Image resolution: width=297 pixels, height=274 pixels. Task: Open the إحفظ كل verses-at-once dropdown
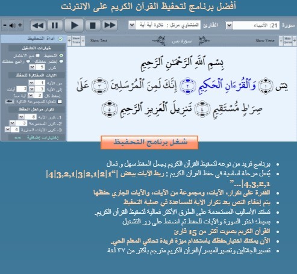(31, 95)
